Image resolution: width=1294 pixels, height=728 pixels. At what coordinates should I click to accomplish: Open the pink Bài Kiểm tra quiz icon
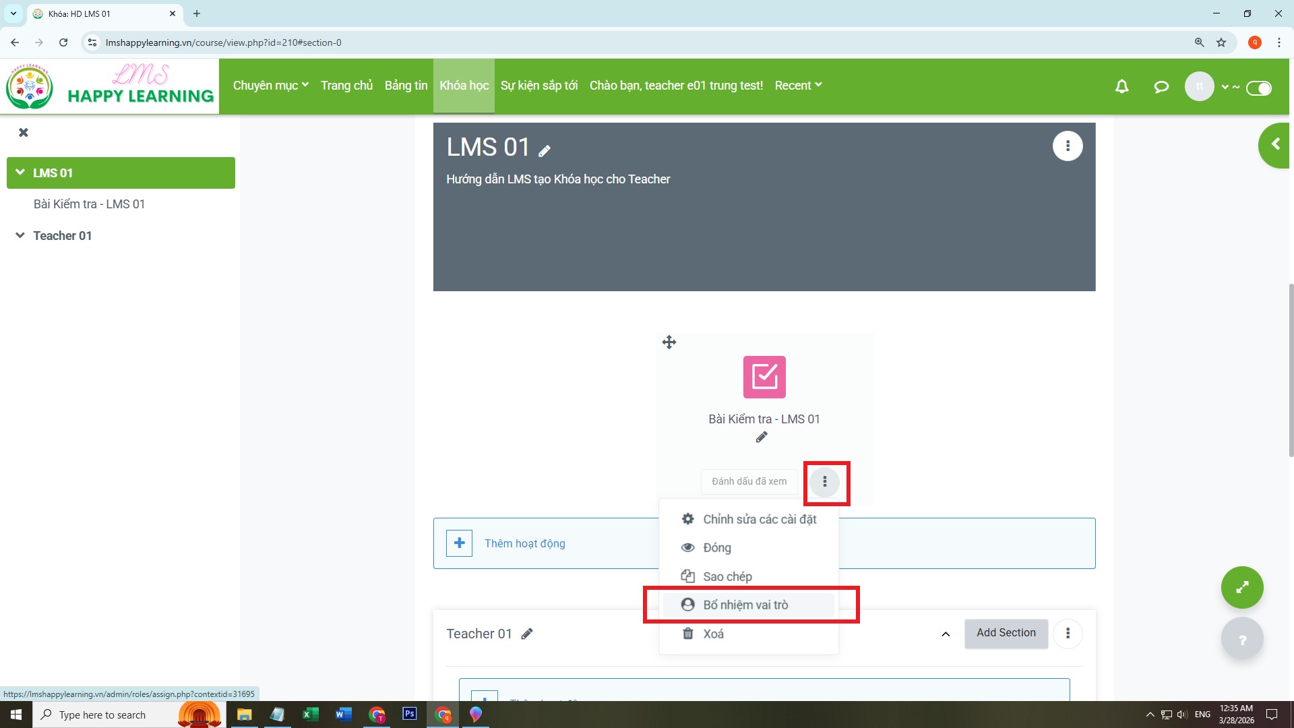(x=764, y=377)
